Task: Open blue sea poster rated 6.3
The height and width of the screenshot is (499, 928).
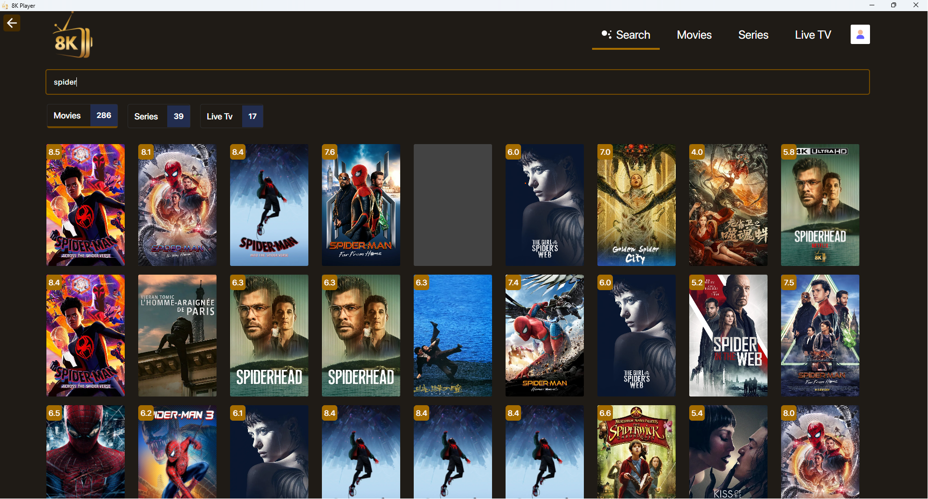Action: 453,336
